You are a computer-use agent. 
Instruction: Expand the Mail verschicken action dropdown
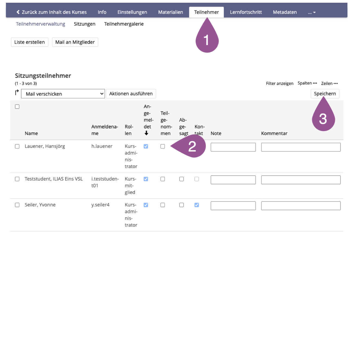click(x=63, y=94)
